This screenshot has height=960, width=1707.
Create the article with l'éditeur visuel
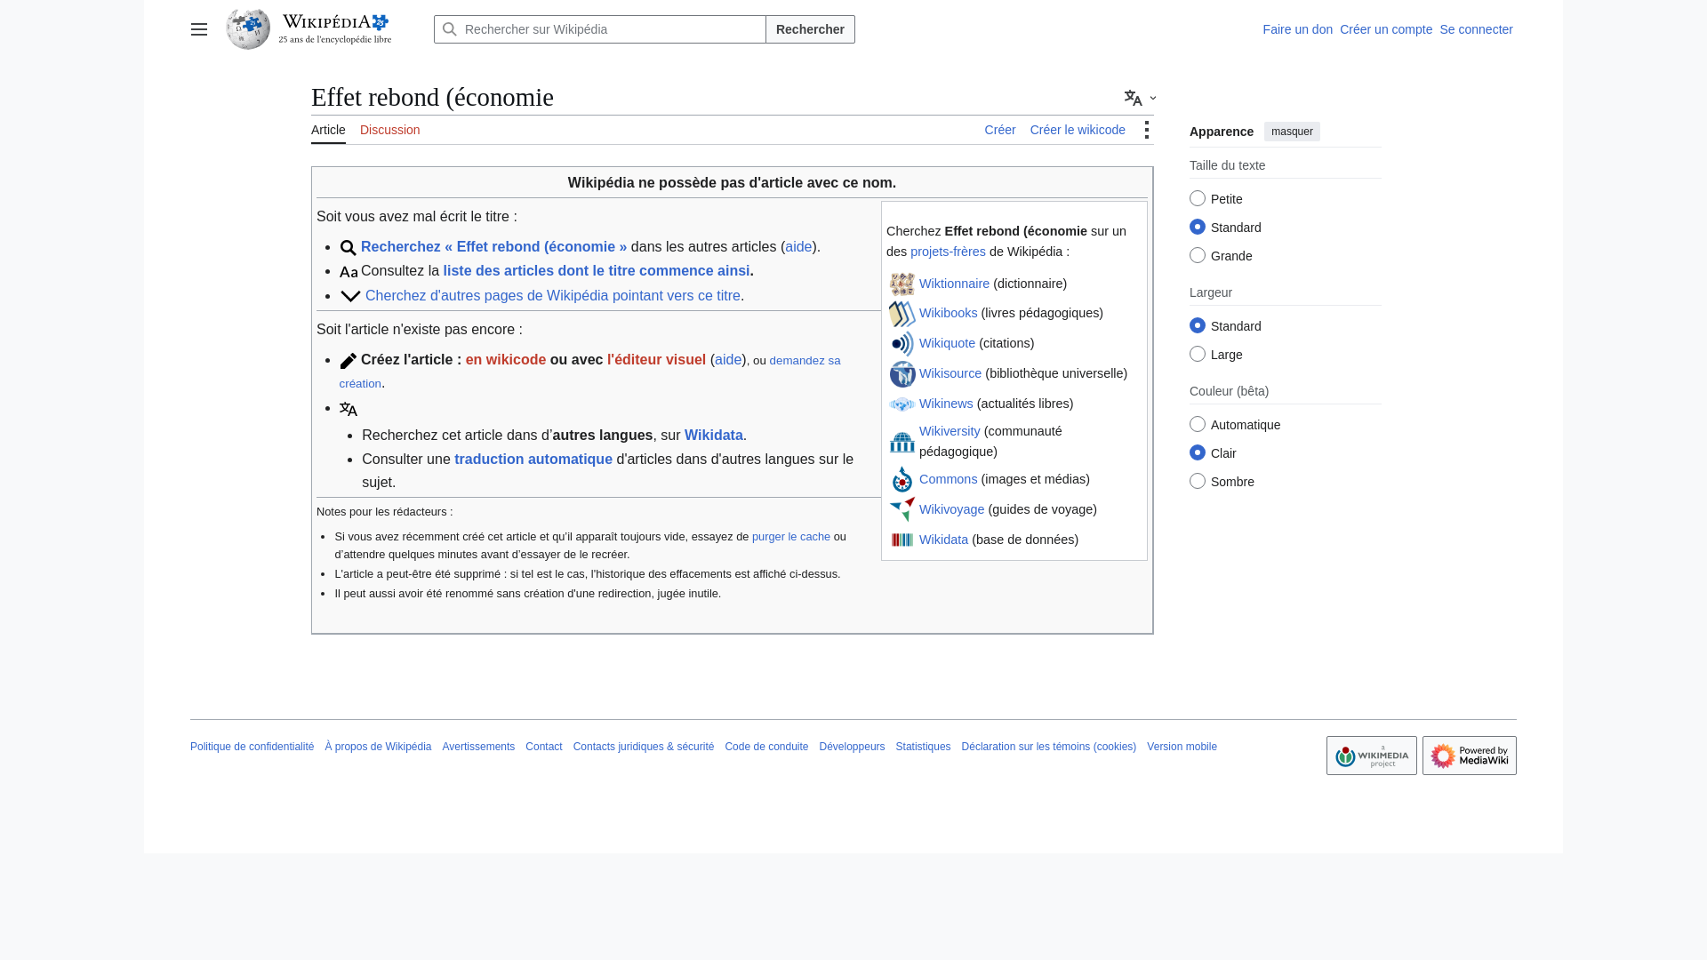coord(656,360)
